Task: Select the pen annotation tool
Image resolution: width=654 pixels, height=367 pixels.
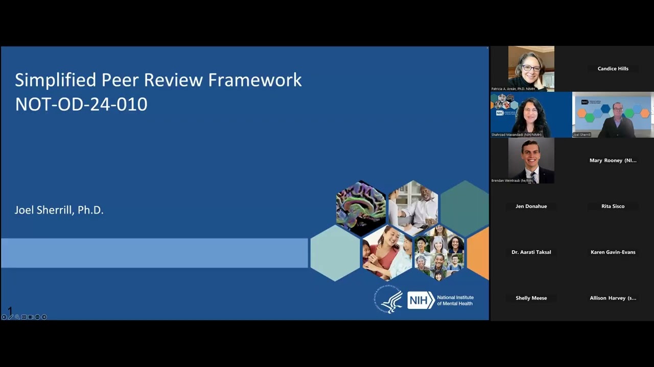Action: pos(11,317)
